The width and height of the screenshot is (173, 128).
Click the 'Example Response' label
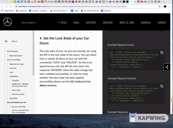click(x=118, y=112)
